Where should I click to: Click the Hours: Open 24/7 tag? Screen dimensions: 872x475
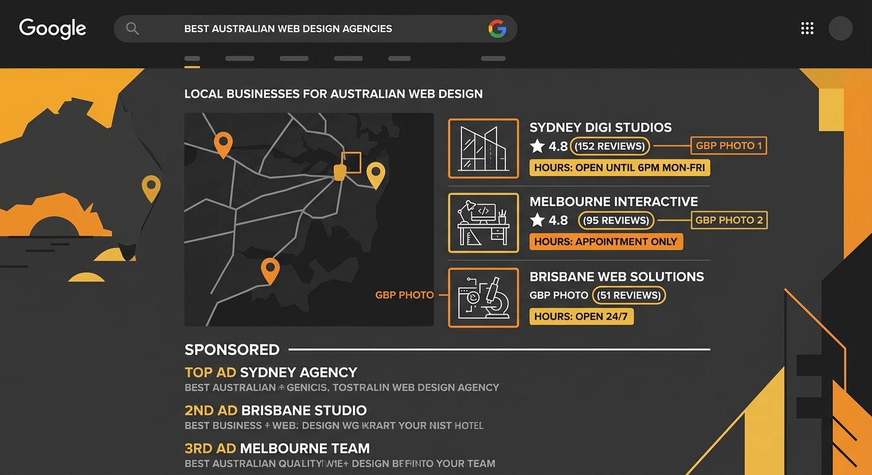[x=582, y=317]
